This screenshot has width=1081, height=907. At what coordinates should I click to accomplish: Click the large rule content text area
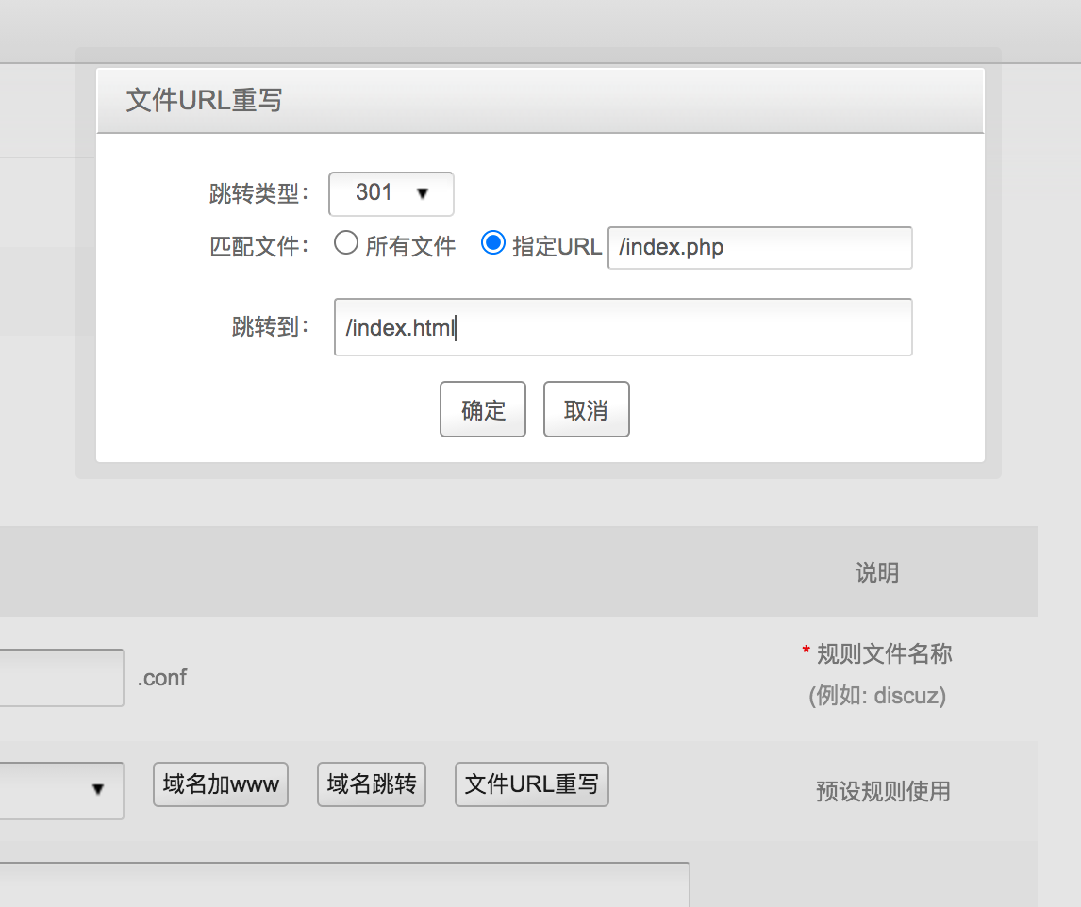[344, 884]
